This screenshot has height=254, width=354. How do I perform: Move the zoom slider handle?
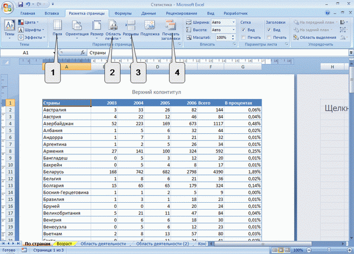329,250
